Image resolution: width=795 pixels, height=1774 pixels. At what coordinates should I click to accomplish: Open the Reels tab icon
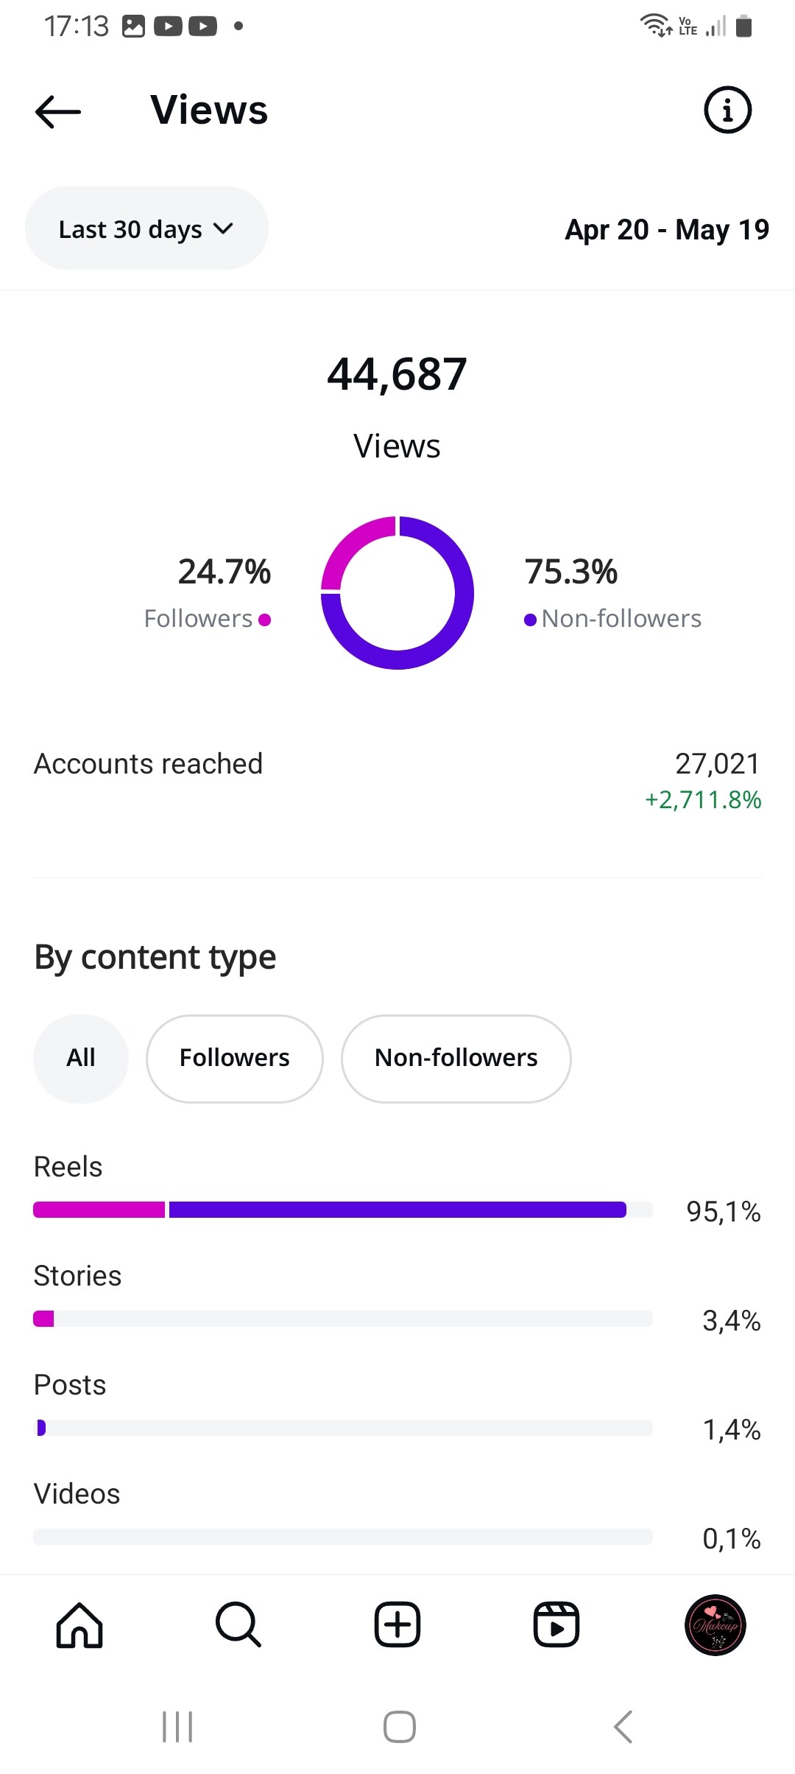coord(556,1624)
